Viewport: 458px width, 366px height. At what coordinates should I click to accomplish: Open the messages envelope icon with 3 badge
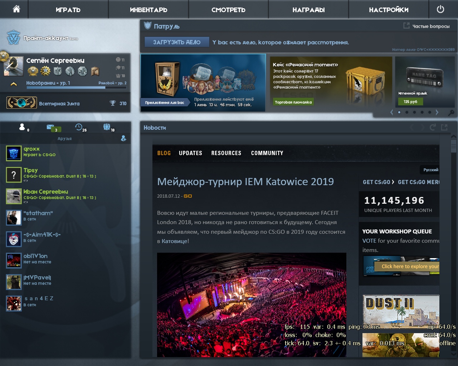(50, 127)
